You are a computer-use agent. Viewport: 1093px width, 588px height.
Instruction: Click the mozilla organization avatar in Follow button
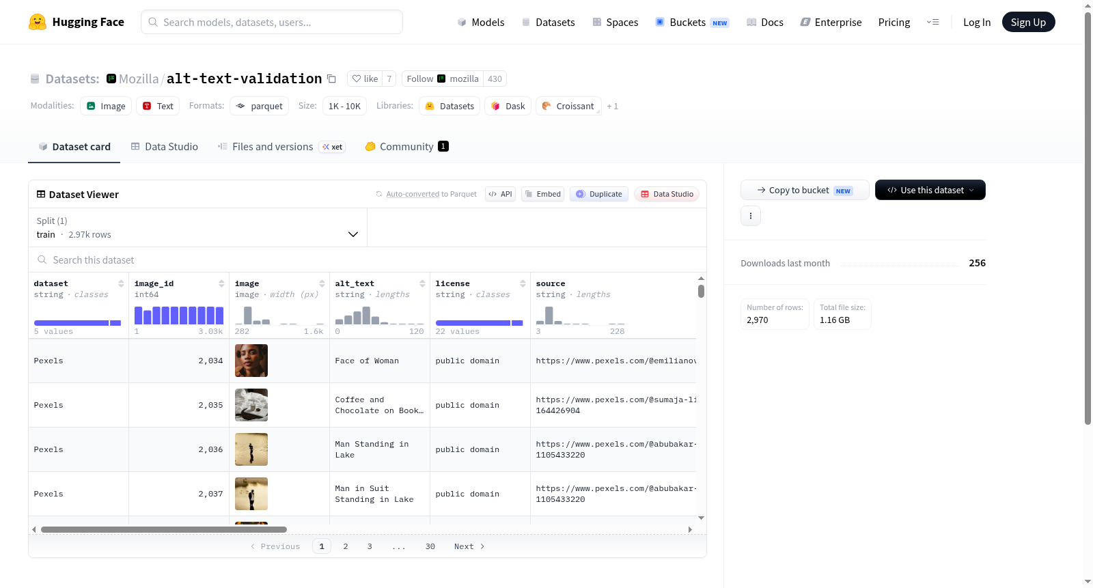[x=441, y=79]
